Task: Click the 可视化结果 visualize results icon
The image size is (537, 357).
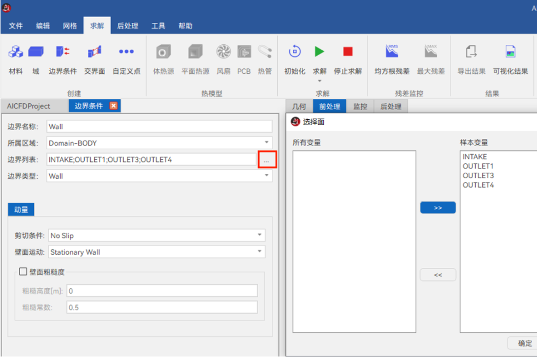Action: click(x=510, y=52)
